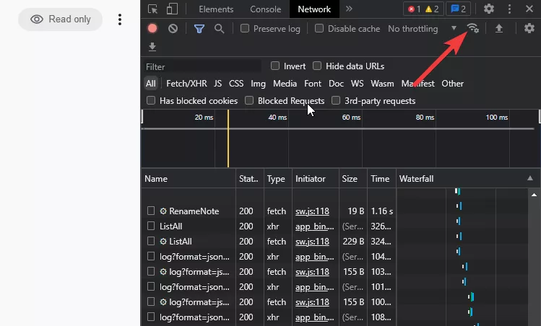Sort by the Type column header
This screenshot has height=326, width=541.
pos(278,179)
